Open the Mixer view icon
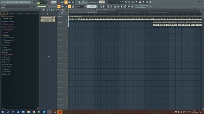The height and width of the screenshot is (114, 204). pos(111,6)
